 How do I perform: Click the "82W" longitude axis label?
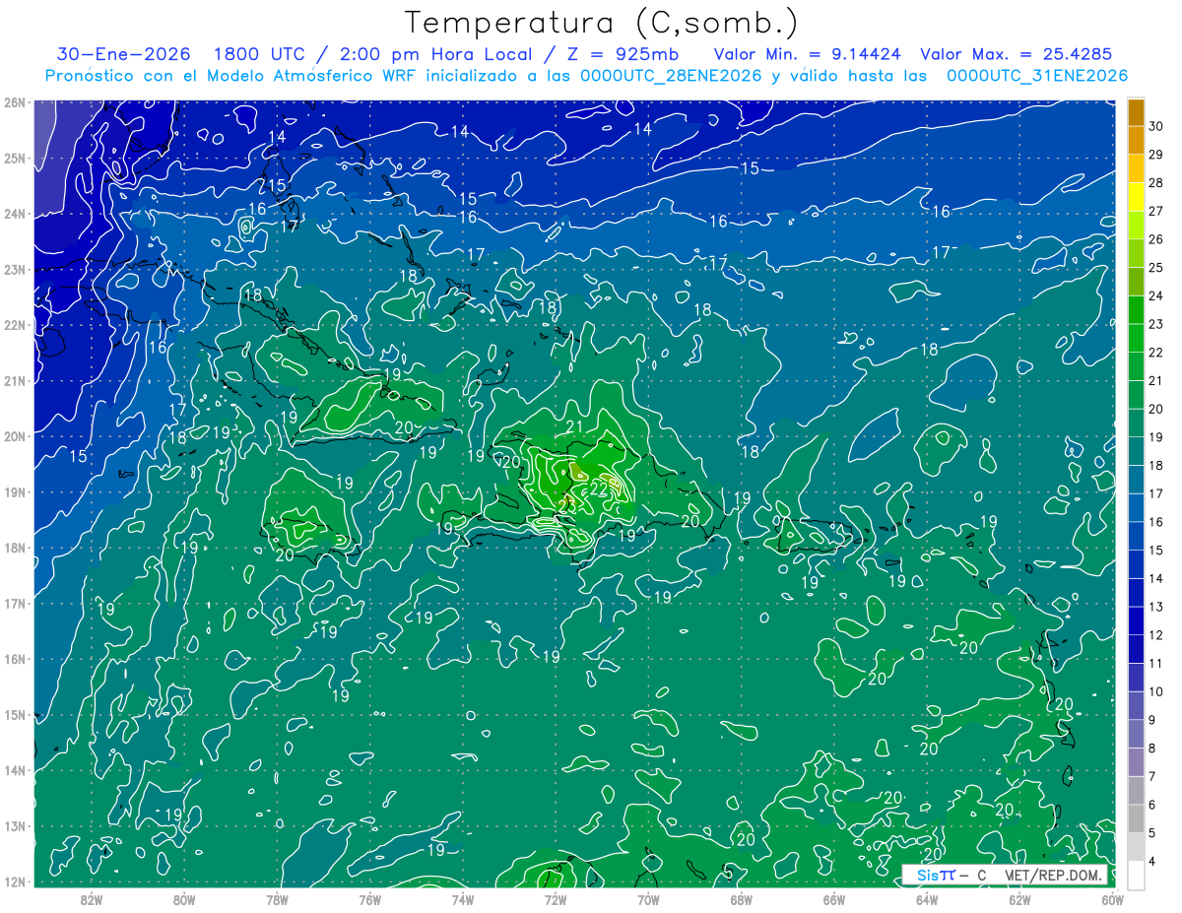coord(92,899)
